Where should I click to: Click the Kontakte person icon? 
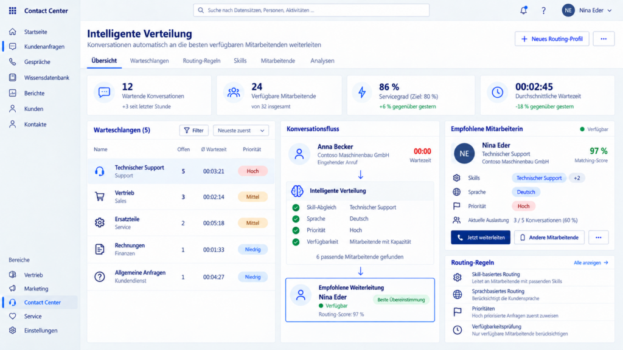pyautogui.click(x=13, y=124)
